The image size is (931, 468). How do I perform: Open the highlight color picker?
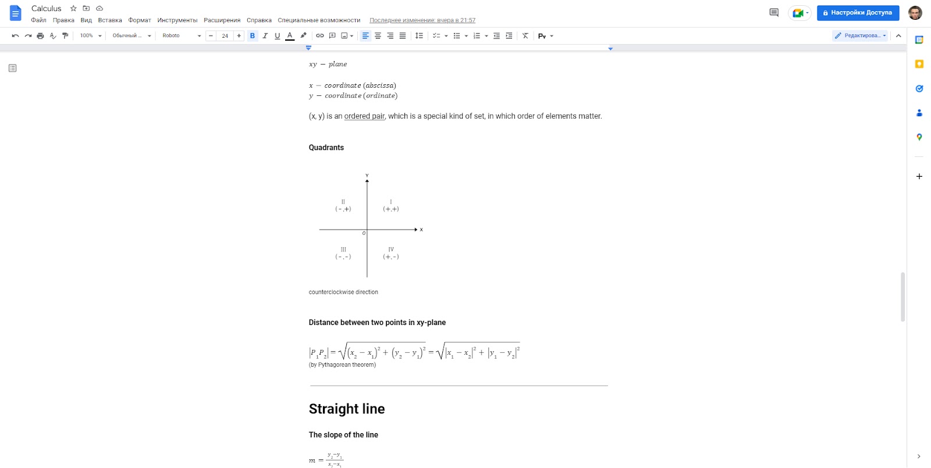tap(303, 36)
